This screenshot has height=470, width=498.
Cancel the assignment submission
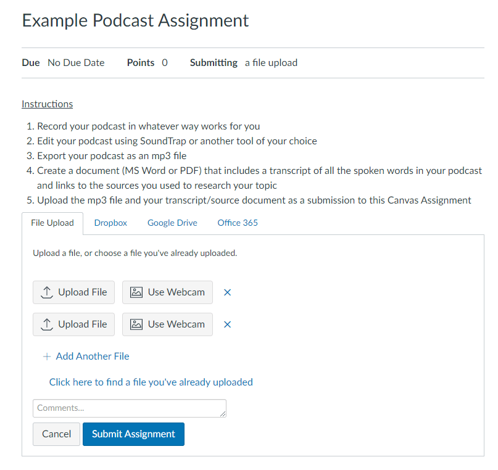tap(56, 434)
